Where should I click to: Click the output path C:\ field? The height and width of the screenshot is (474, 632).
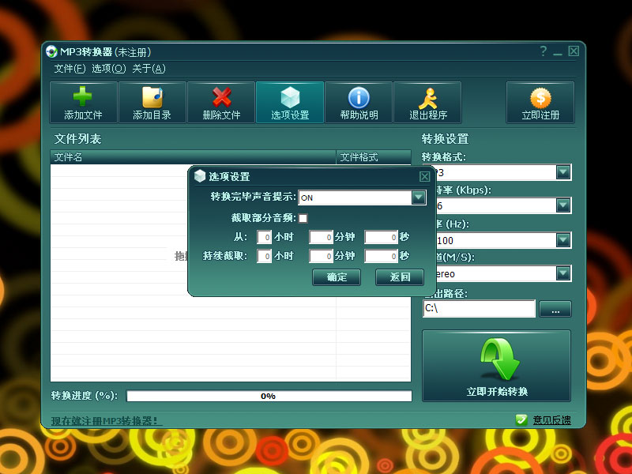point(480,308)
